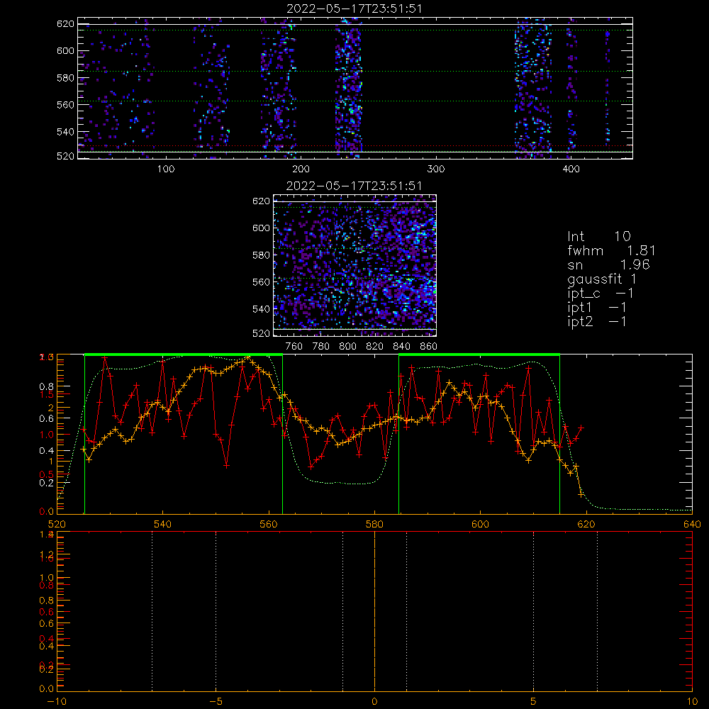The image size is (709, 709).
Task: Click the '820' x-axis label of middle panel
Action: 375,347
